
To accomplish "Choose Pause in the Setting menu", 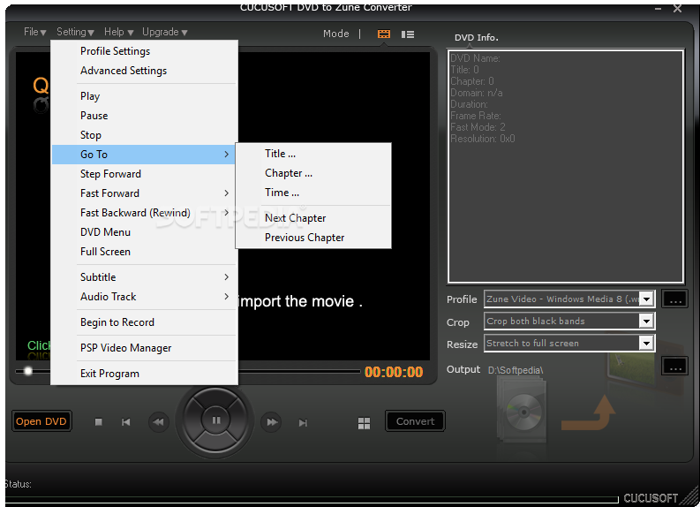I will (x=144, y=116).
